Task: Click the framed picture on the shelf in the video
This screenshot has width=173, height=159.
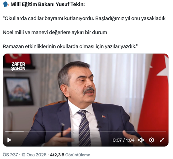Action: coord(19,91)
